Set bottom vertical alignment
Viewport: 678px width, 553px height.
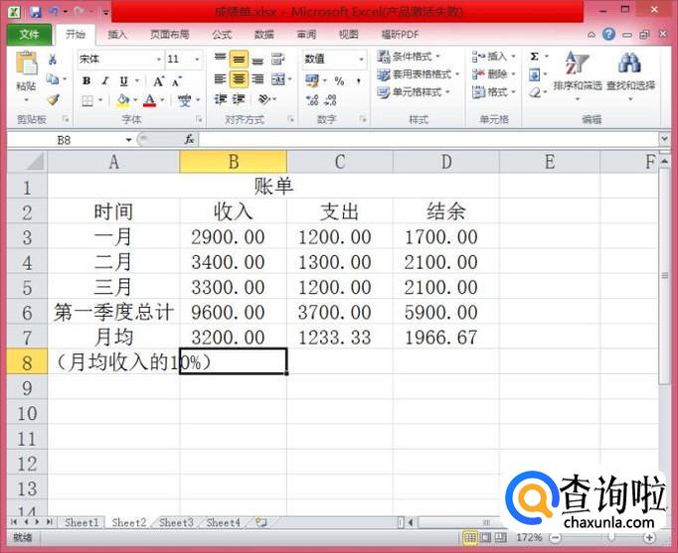[x=257, y=59]
